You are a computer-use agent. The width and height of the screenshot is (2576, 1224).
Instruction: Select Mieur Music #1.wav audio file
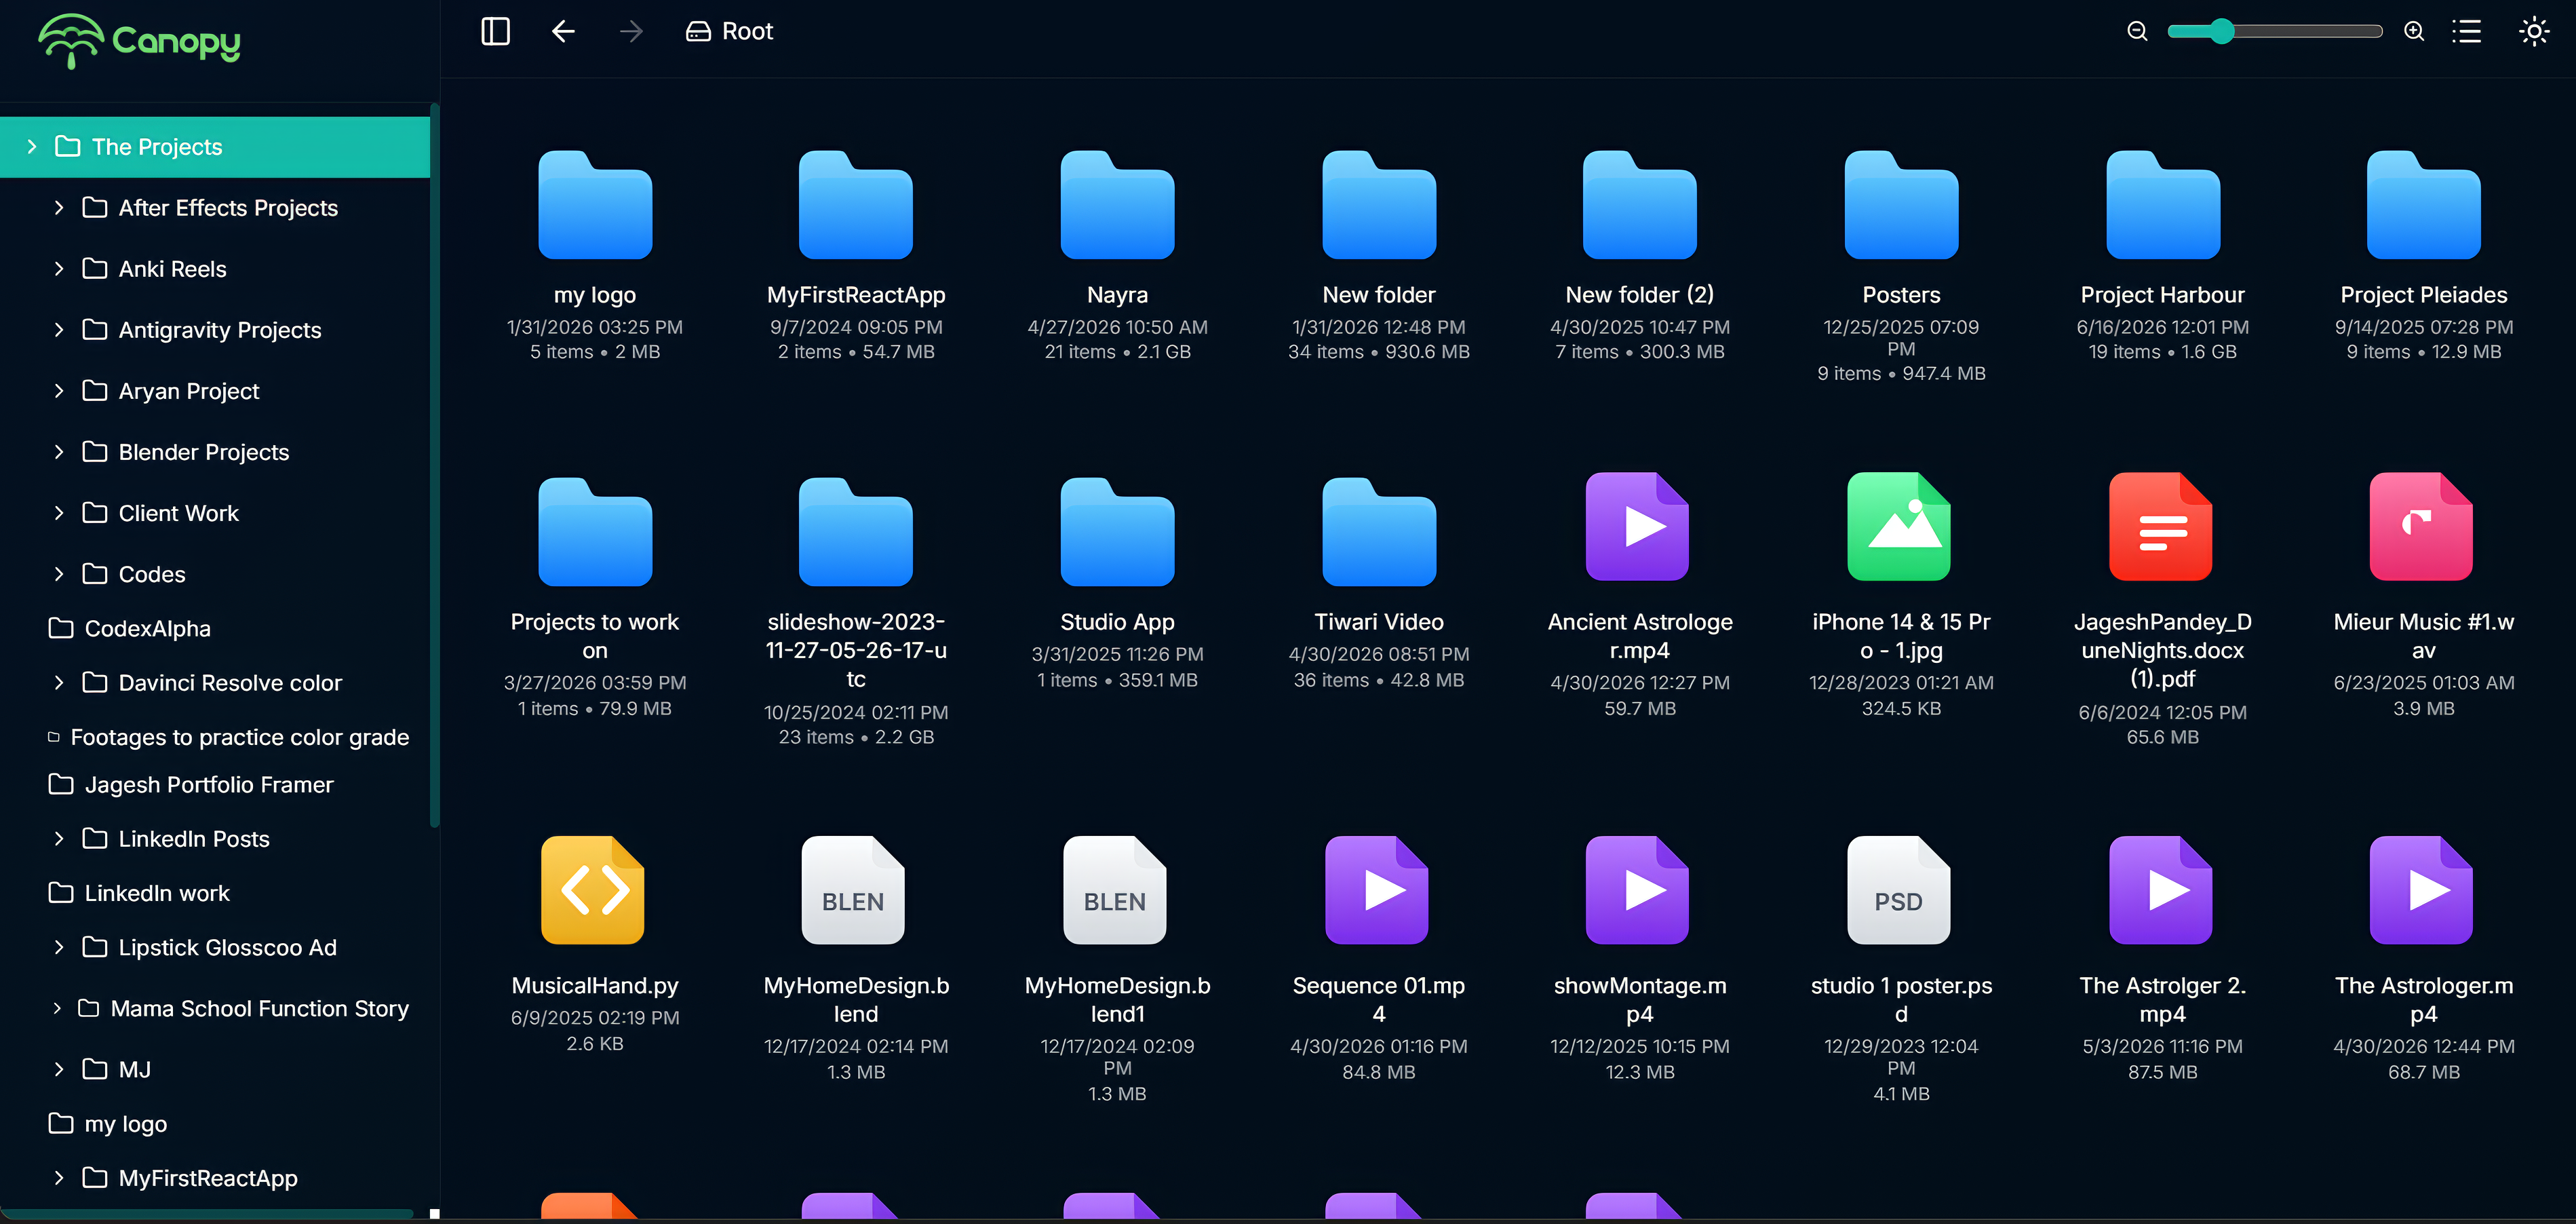click(x=2422, y=527)
